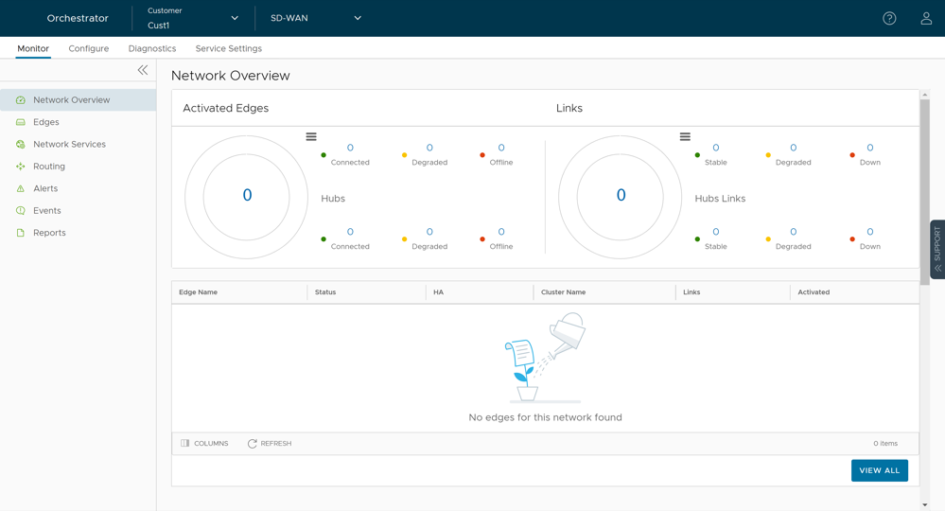
Task: Switch to the Configure tab
Action: (x=89, y=48)
